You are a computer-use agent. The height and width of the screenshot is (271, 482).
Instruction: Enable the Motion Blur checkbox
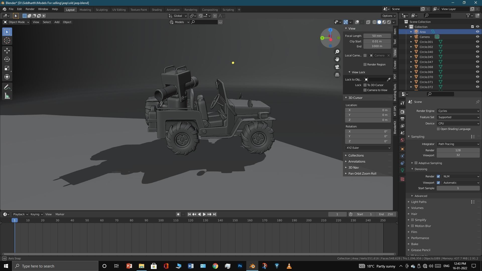tap(412, 226)
